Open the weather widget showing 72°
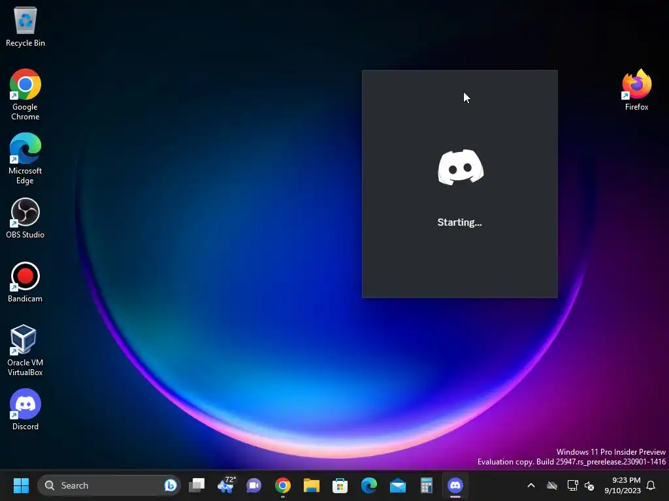Viewport: 669px width, 501px height. pos(225,485)
